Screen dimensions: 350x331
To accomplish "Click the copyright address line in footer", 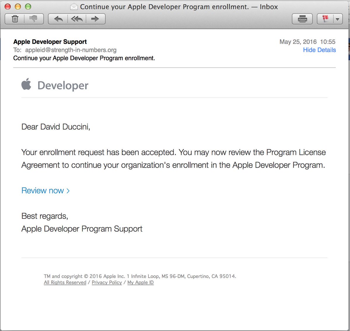I will (140, 276).
